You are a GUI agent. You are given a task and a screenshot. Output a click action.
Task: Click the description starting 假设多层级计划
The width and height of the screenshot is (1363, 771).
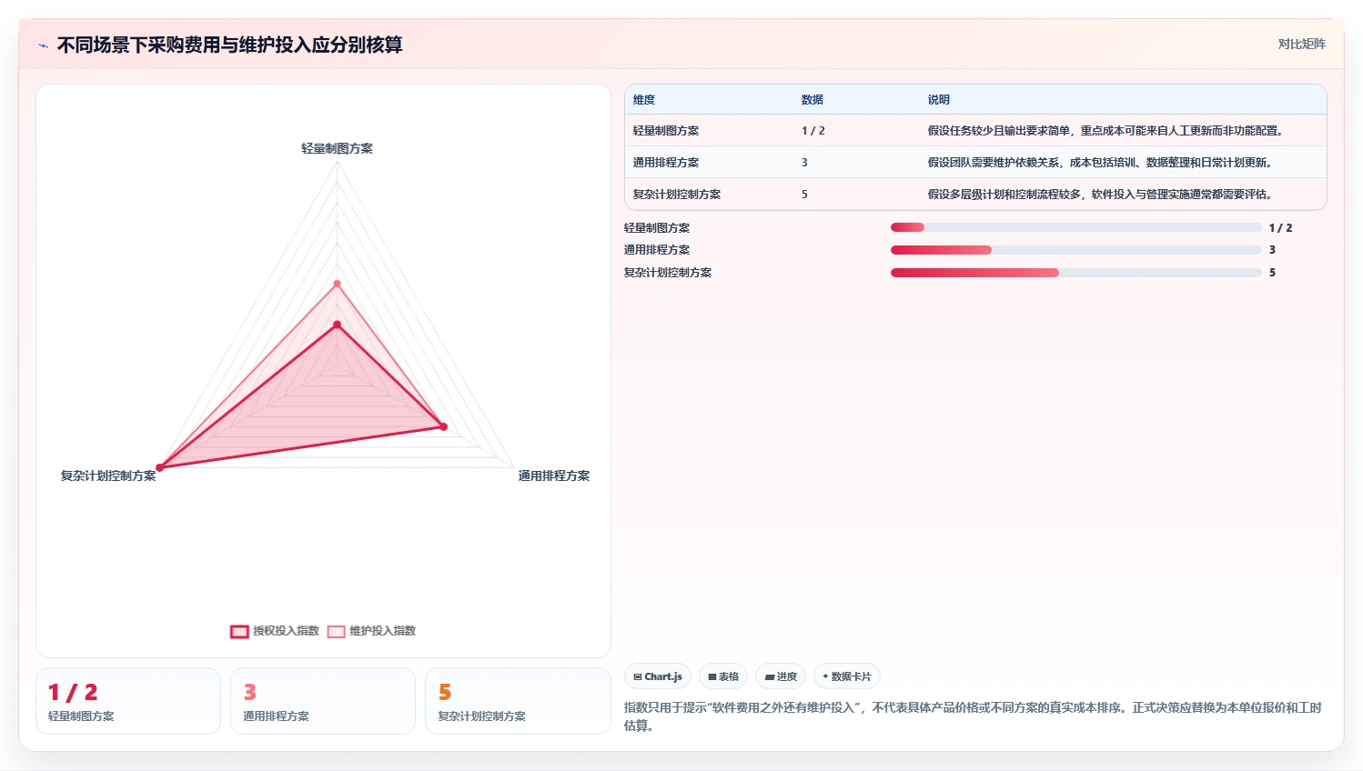[1100, 195]
